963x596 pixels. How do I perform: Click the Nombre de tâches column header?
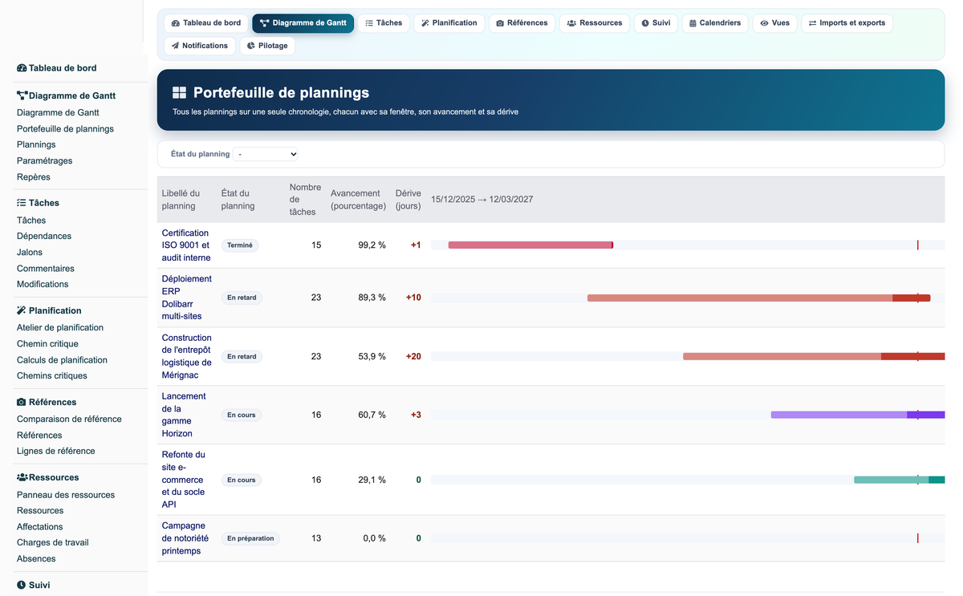(x=303, y=200)
